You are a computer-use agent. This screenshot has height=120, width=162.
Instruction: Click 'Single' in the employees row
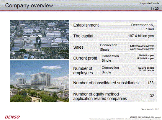[x=106, y=72]
